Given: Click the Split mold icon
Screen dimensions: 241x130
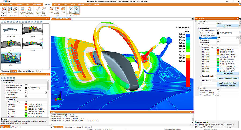Looking at the screenshot, I should click(x=63, y=10).
